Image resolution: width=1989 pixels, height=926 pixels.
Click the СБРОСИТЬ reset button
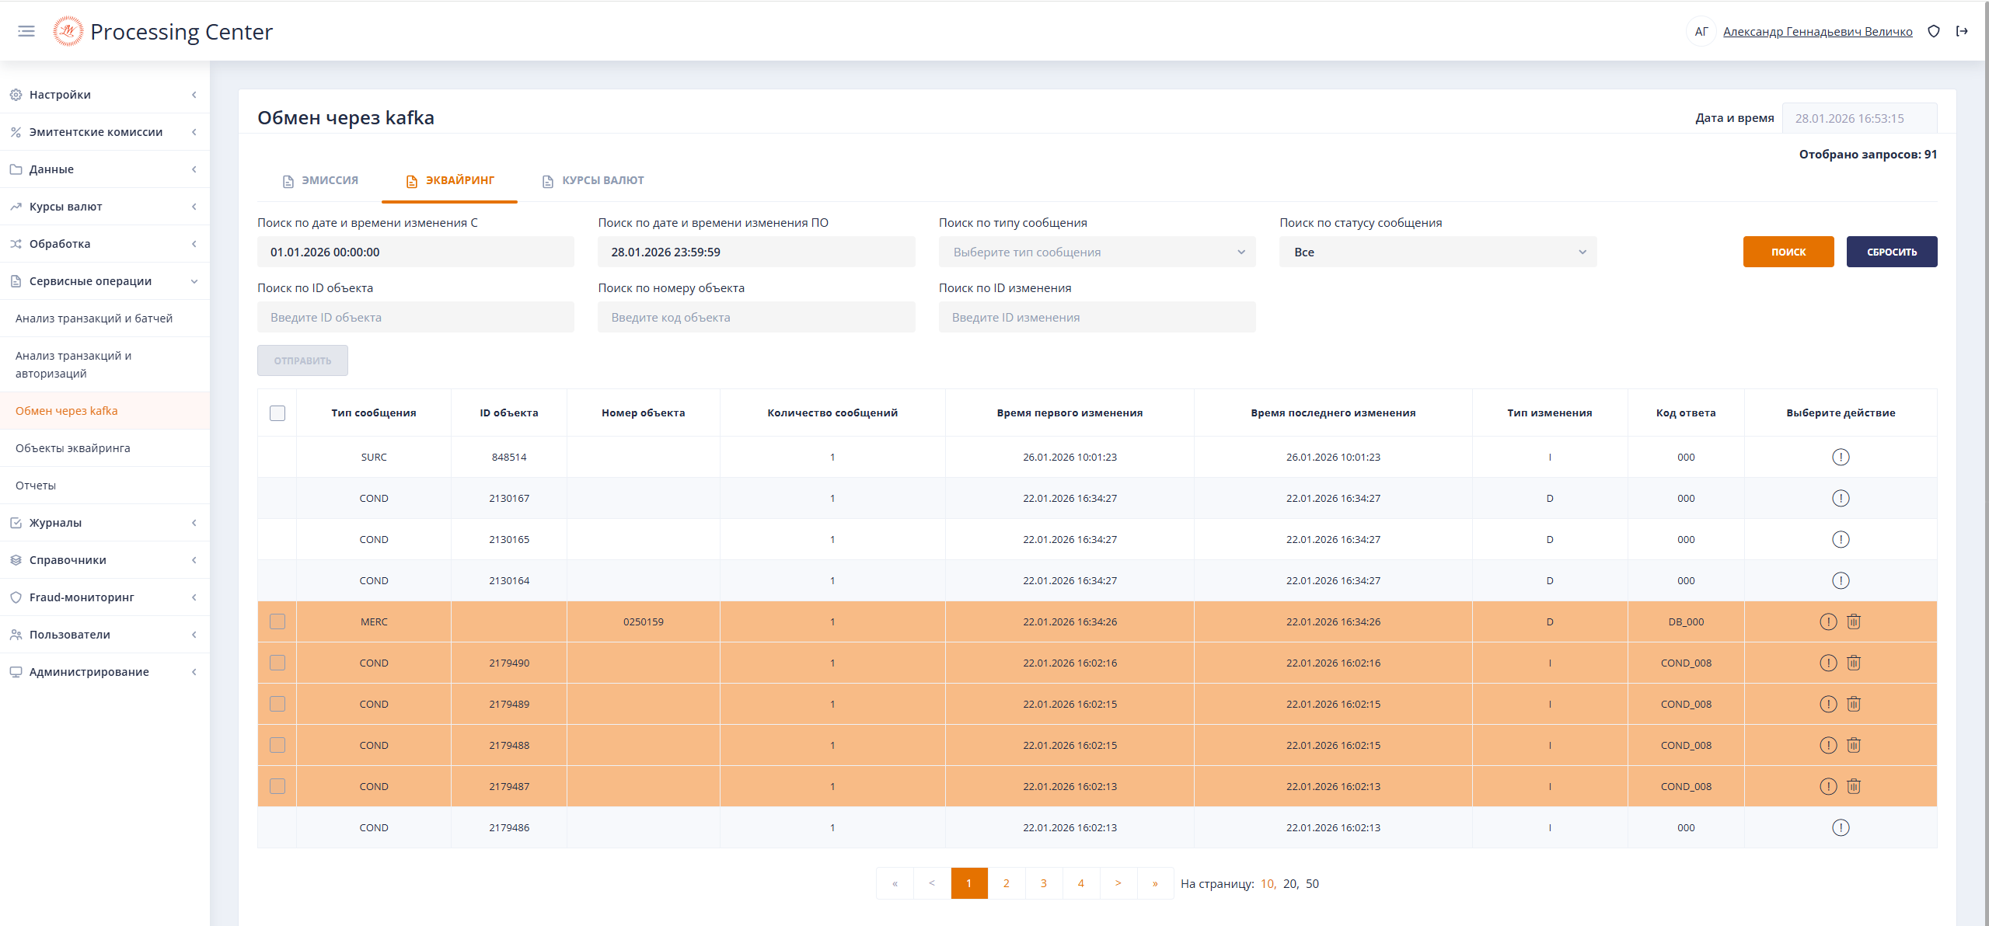pyautogui.click(x=1891, y=252)
